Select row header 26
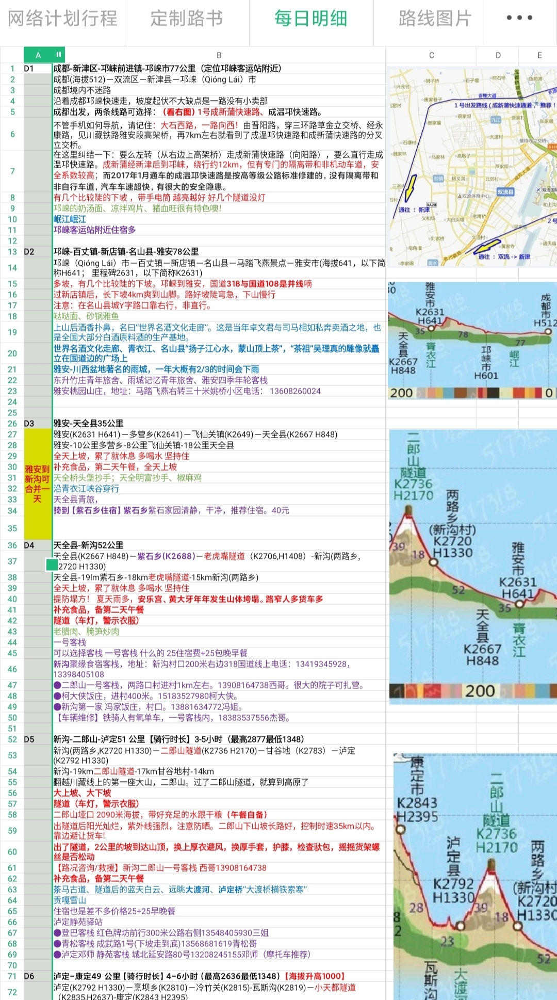This screenshot has width=557, height=1000. click(x=12, y=424)
